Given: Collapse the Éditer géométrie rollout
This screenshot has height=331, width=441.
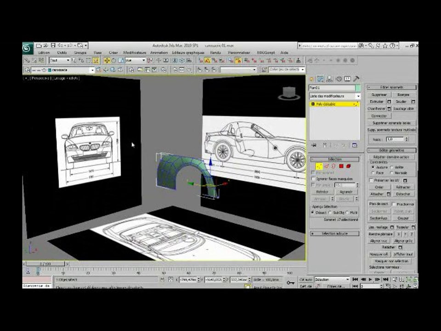Looking at the screenshot, I should tap(391, 150).
